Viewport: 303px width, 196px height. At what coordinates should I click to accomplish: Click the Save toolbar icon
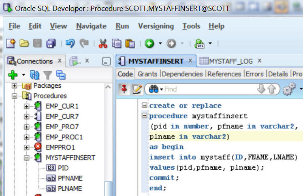coord(37,43)
